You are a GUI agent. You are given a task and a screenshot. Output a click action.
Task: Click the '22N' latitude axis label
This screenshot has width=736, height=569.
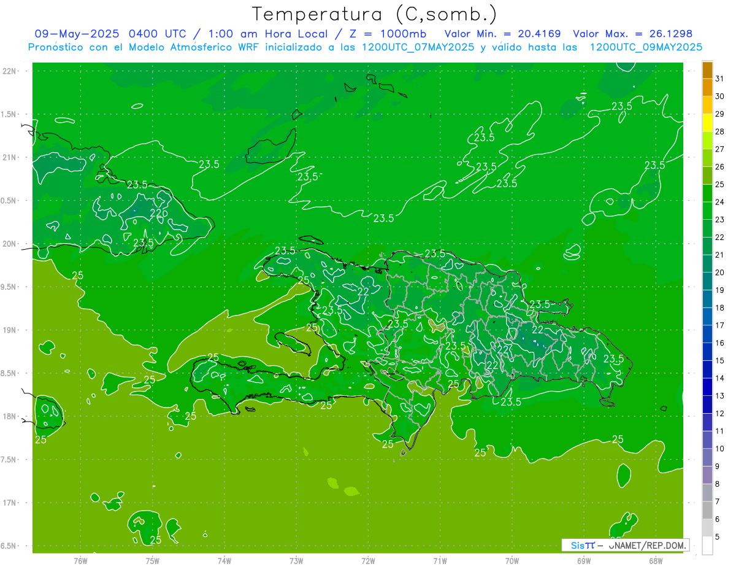pos(10,71)
